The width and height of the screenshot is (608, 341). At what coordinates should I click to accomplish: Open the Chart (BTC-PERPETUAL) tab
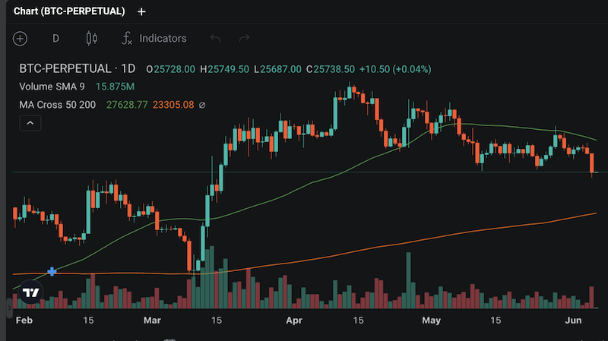(69, 11)
